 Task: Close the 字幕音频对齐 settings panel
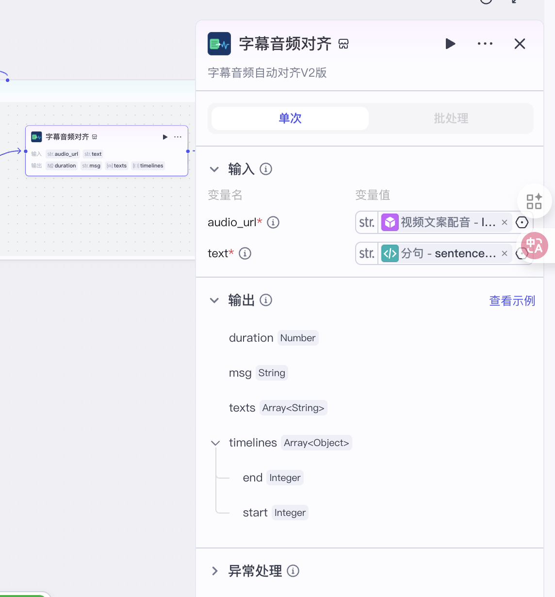[520, 44]
